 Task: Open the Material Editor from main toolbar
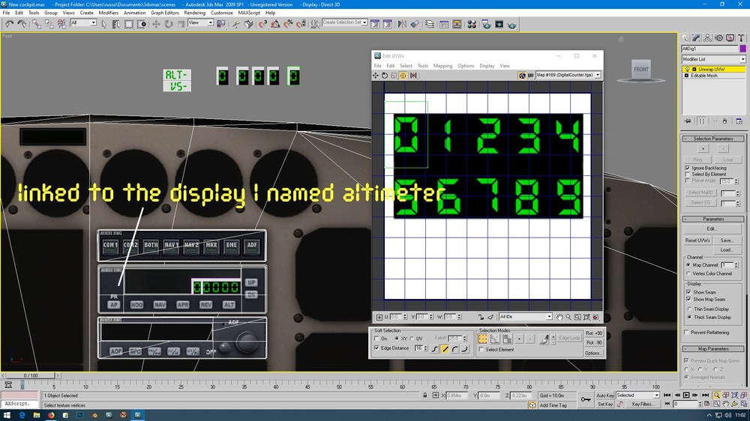tap(472, 24)
